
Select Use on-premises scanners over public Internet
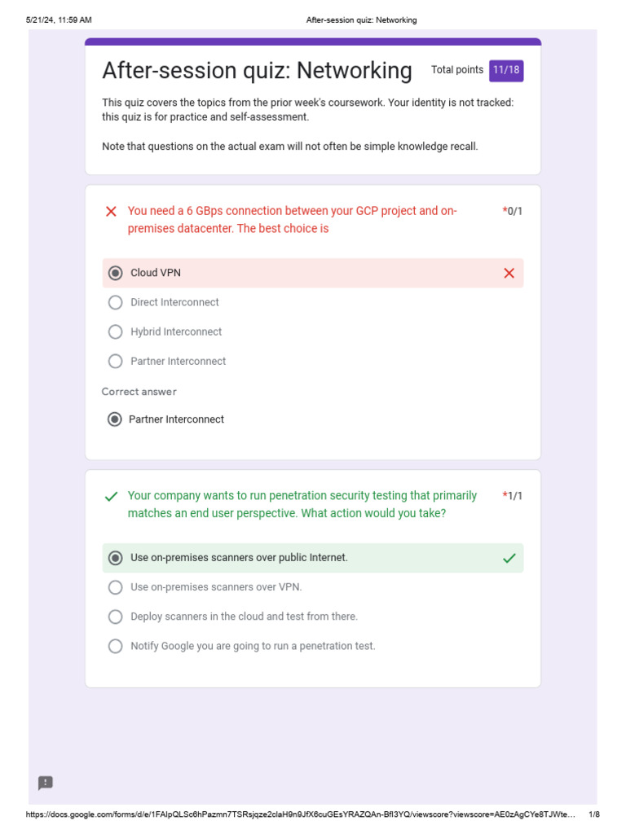[x=116, y=558]
